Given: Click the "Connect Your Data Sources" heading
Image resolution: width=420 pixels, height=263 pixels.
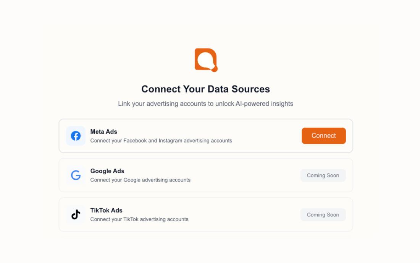Looking at the screenshot, I should 206,89.
